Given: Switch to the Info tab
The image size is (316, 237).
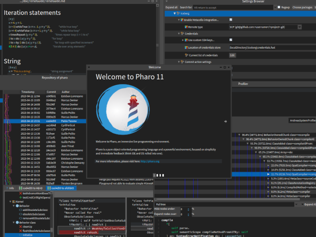Looking at the screenshot, I should tap(10, 188).
